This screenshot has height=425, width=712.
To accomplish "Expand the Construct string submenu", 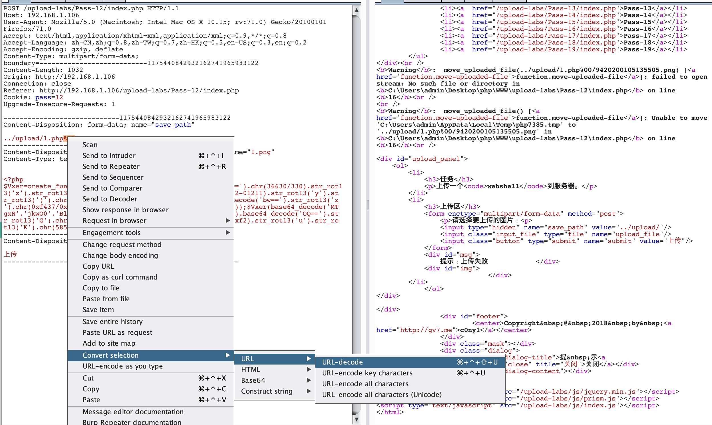I will coord(274,392).
